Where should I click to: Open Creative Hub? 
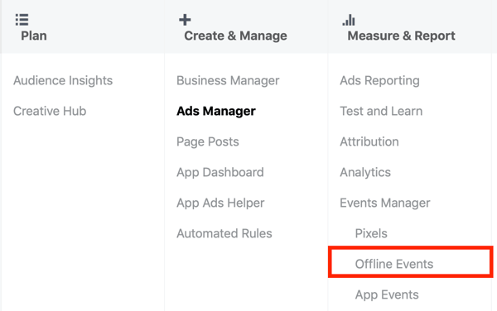click(50, 111)
